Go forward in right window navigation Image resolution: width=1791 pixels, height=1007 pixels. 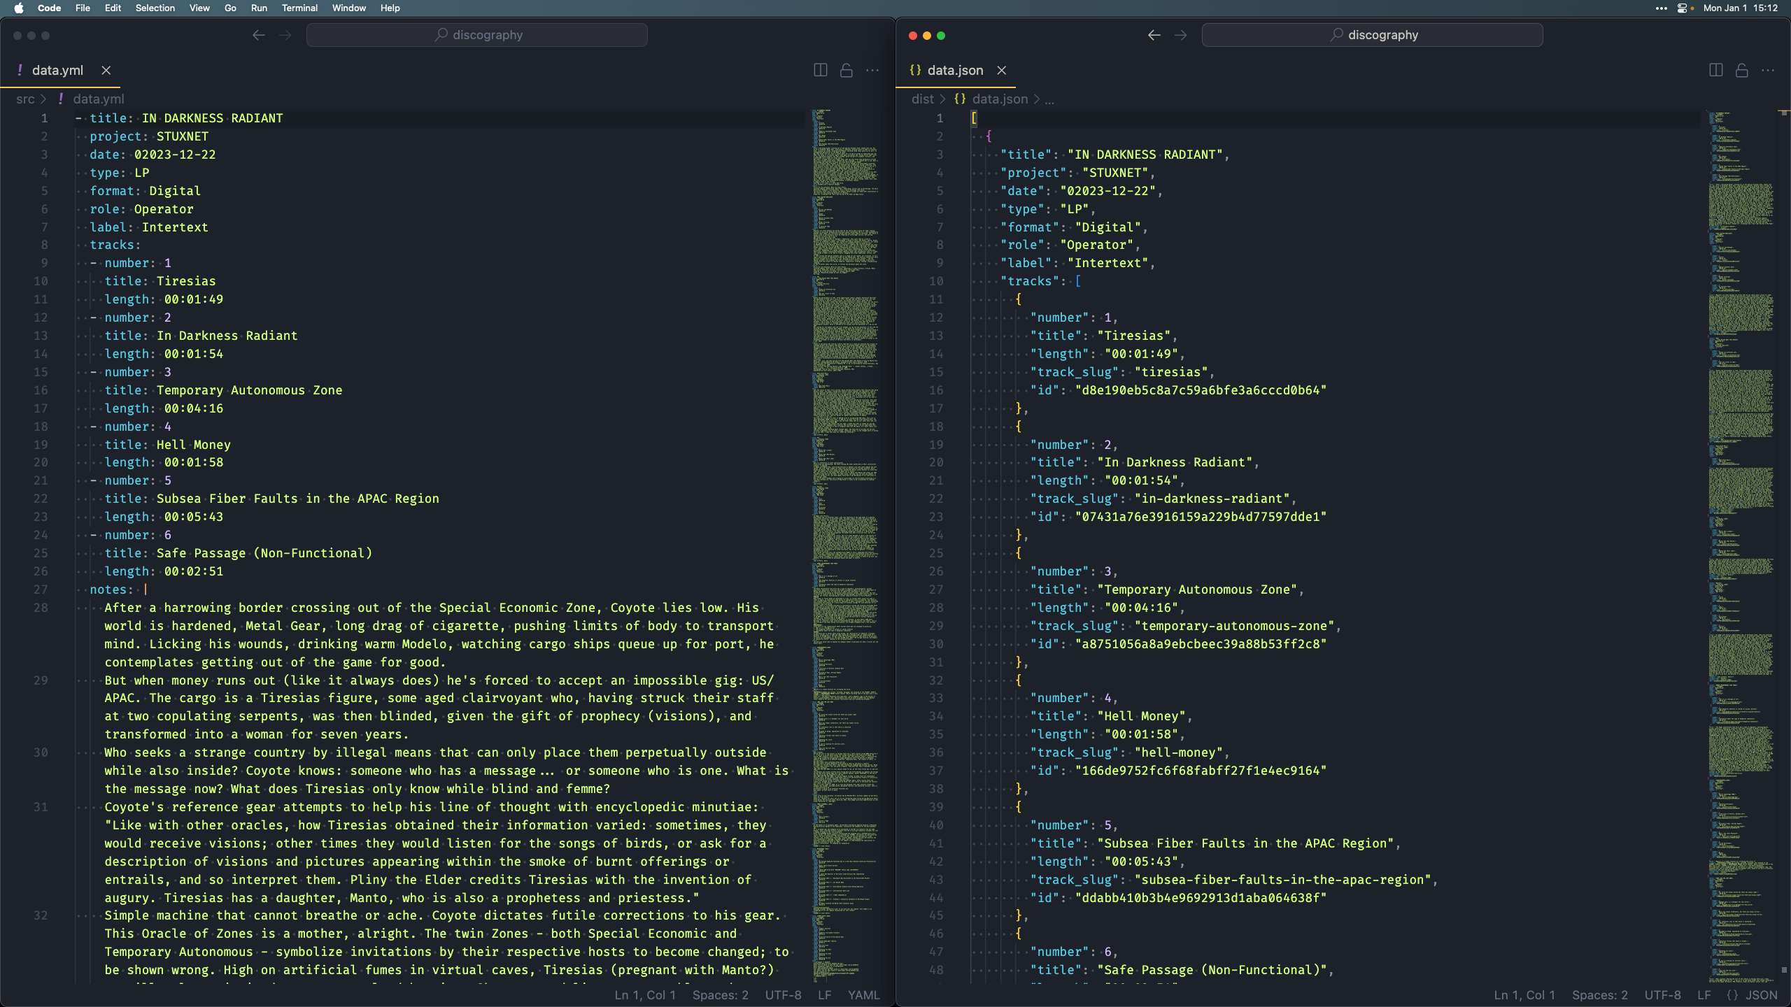click(x=1180, y=35)
